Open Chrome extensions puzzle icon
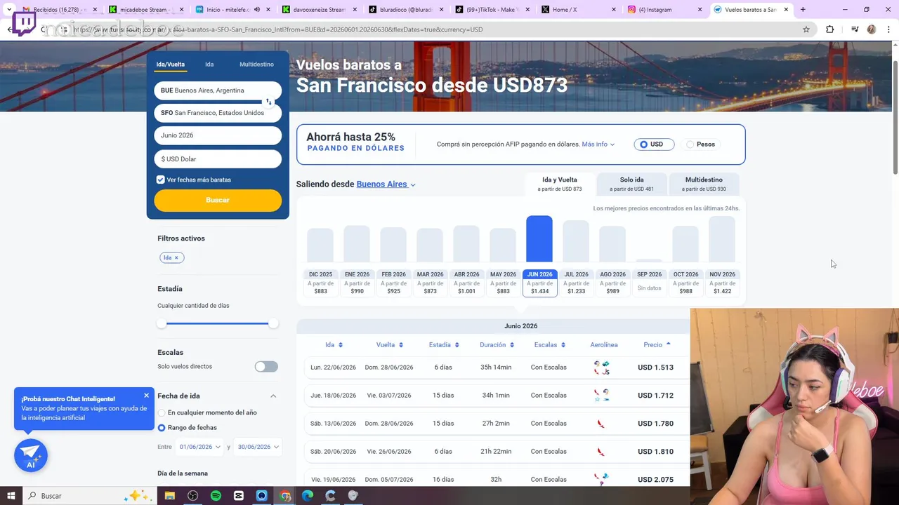The height and width of the screenshot is (505, 899). [830, 29]
